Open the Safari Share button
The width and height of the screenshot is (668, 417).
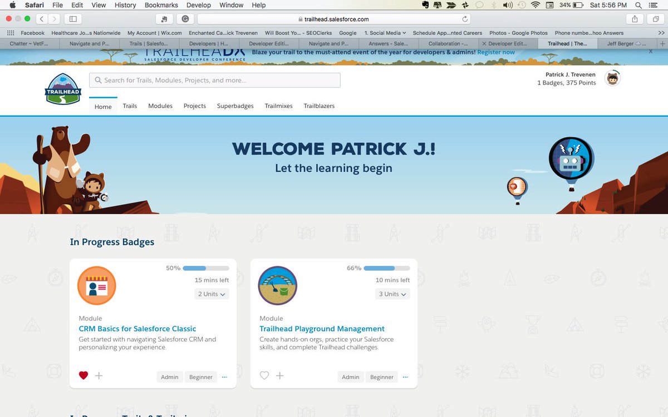point(635,19)
